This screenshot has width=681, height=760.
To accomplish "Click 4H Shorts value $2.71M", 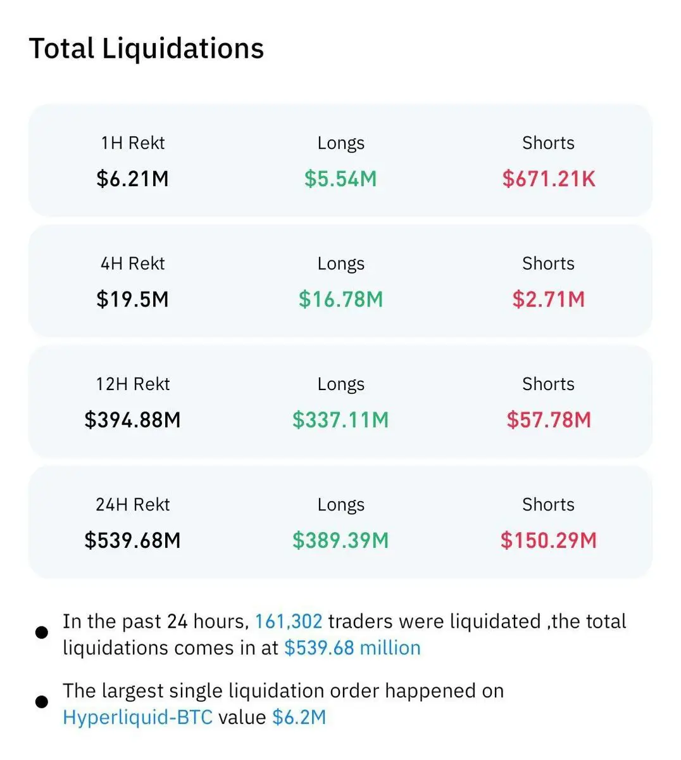I will [x=549, y=299].
